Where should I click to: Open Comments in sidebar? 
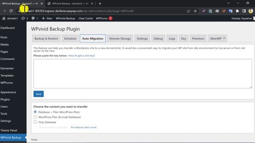pos(7,59)
